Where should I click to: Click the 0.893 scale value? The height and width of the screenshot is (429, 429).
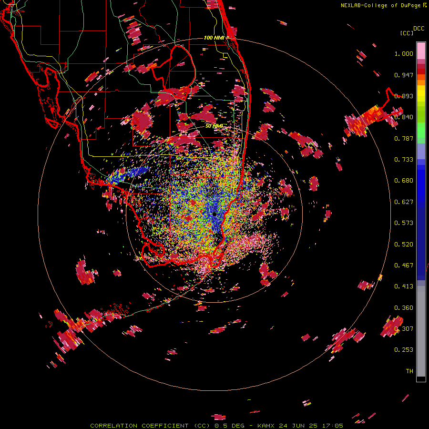(404, 96)
